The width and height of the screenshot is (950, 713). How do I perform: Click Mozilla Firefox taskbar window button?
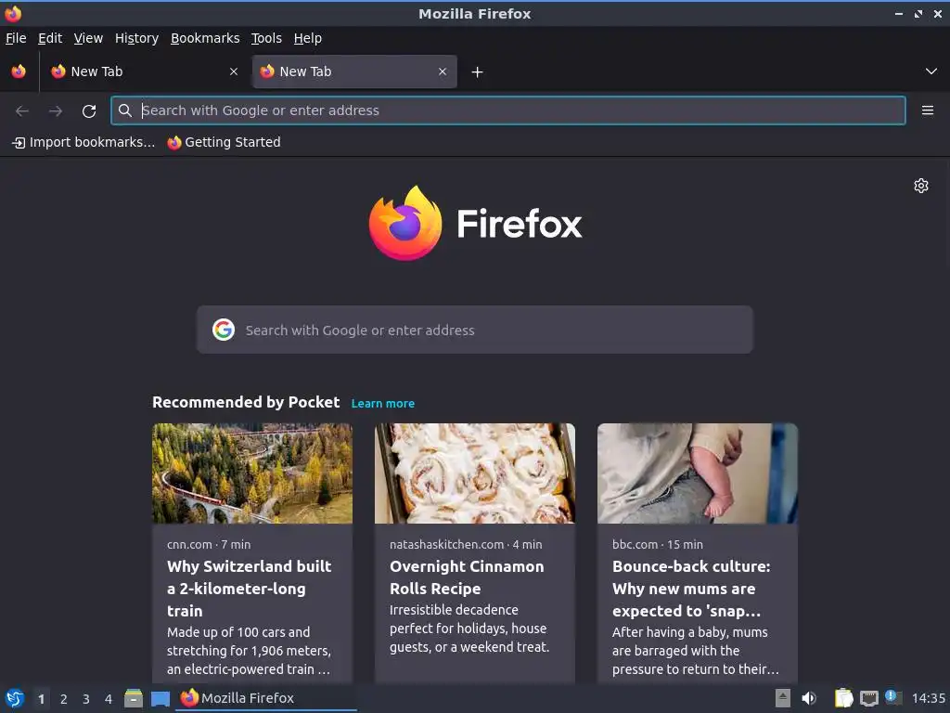pyautogui.click(x=265, y=698)
